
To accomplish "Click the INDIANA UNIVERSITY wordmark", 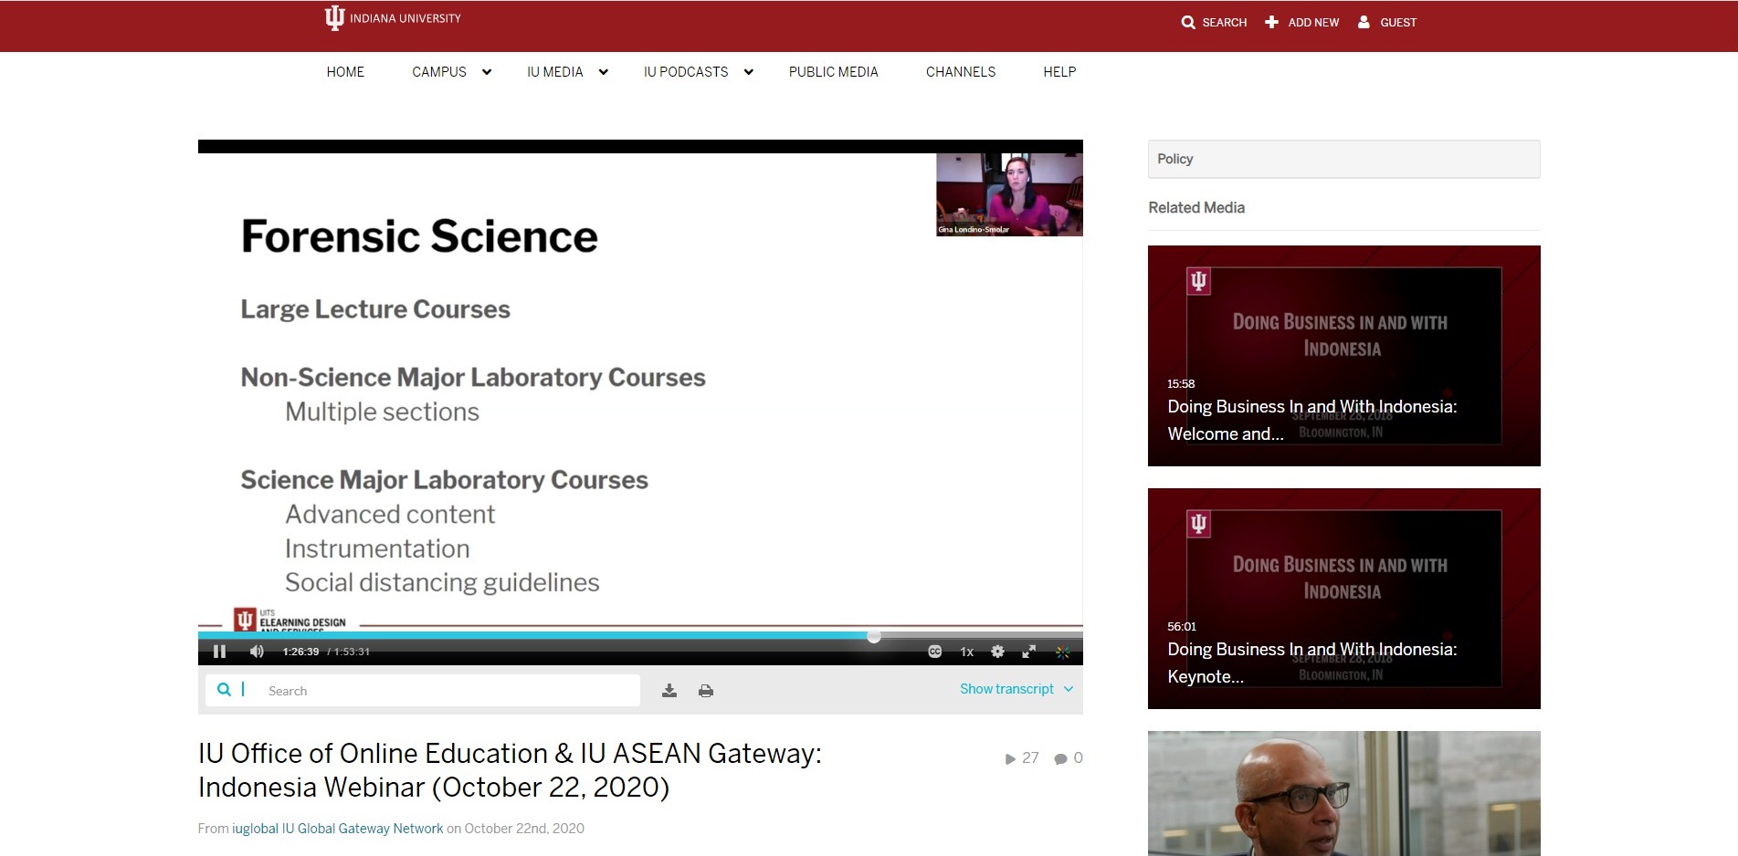I will 406,18.
